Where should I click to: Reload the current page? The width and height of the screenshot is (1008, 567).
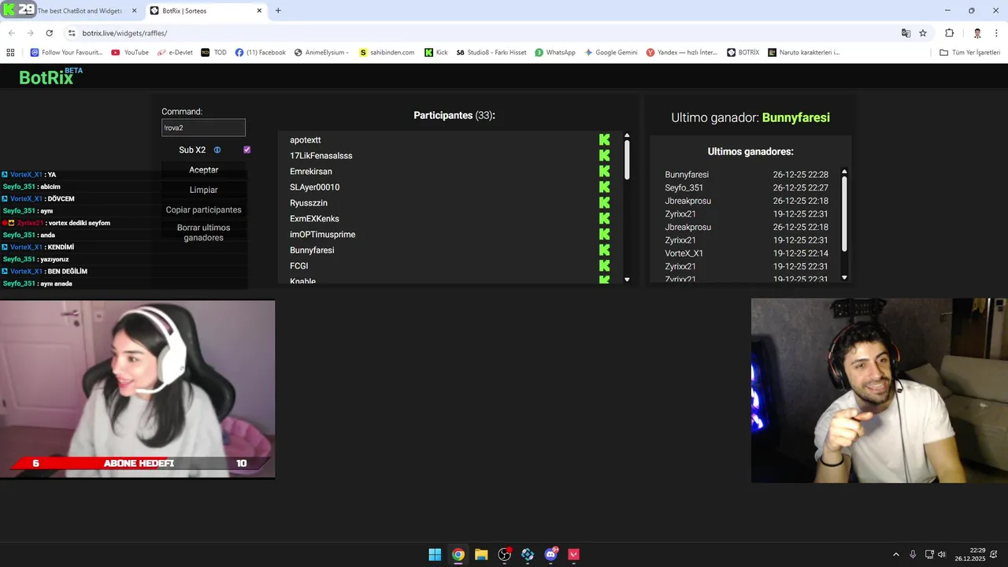[x=50, y=33]
